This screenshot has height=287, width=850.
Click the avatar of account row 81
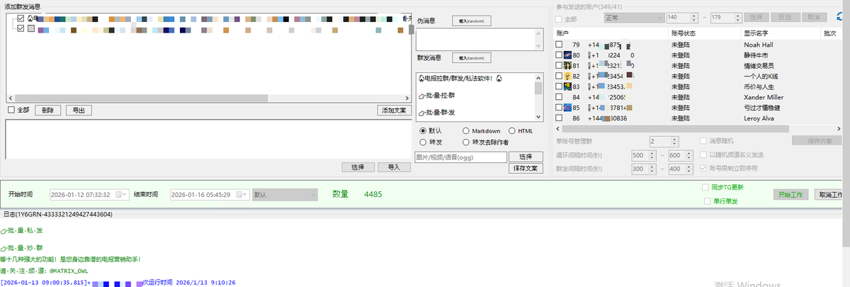coord(567,65)
